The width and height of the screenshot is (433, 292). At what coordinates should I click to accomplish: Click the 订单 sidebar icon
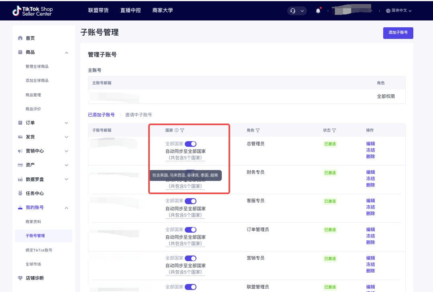coord(20,123)
